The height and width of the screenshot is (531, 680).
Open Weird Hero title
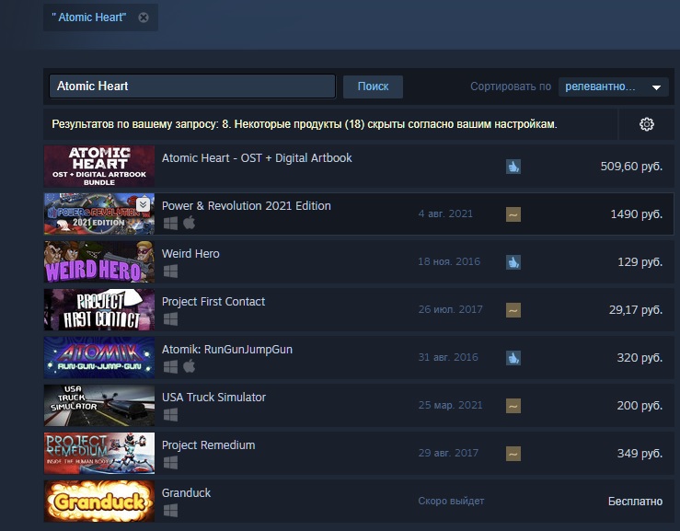point(190,253)
